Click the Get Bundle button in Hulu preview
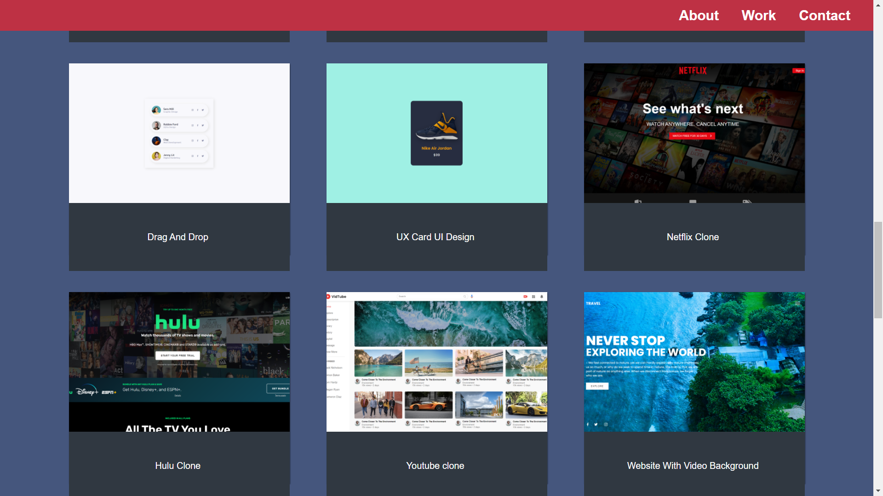Image resolution: width=883 pixels, height=496 pixels. point(278,389)
